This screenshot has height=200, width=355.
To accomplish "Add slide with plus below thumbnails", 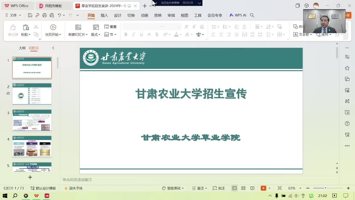I will click(30, 177).
